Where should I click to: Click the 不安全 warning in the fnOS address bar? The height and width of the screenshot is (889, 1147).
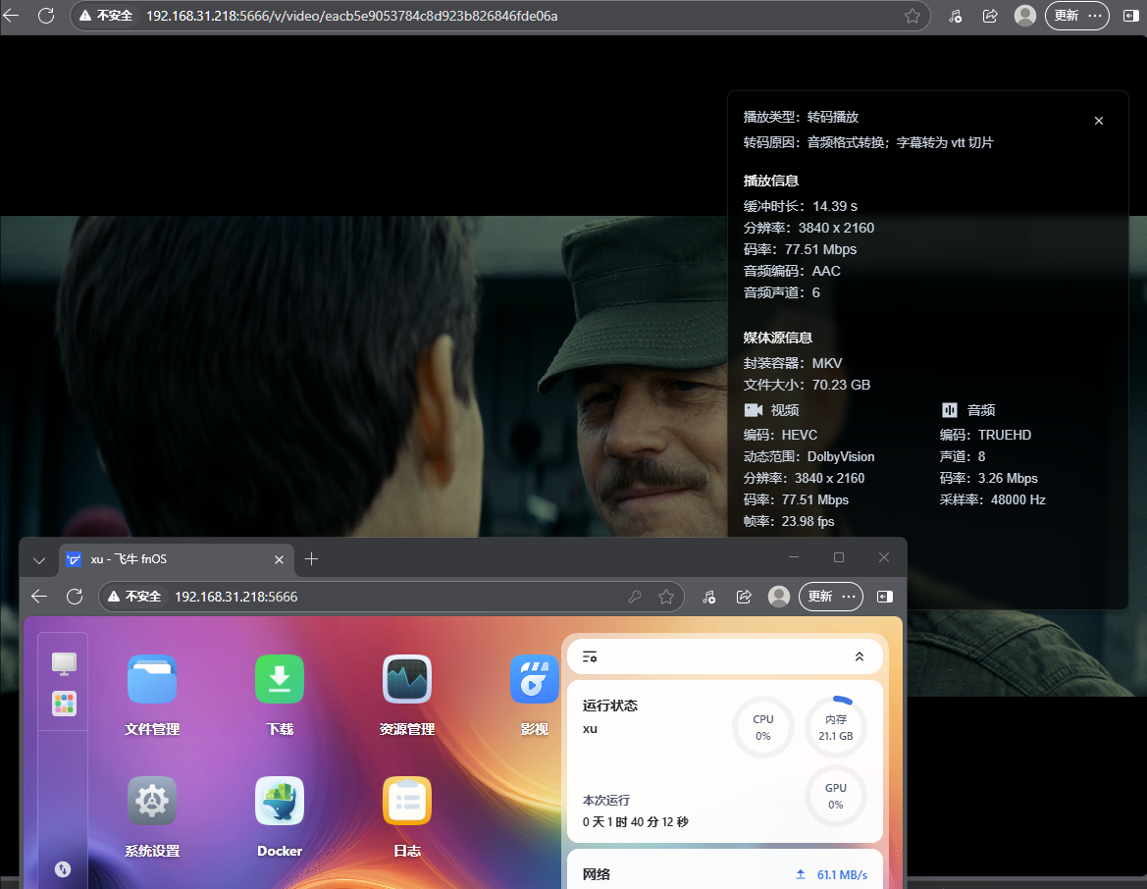pyautogui.click(x=134, y=597)
